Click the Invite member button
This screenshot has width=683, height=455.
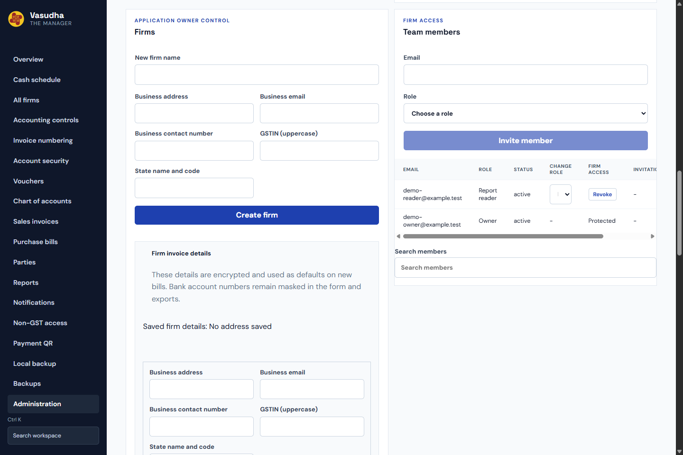pyautogui.click(x=526, y=141)
